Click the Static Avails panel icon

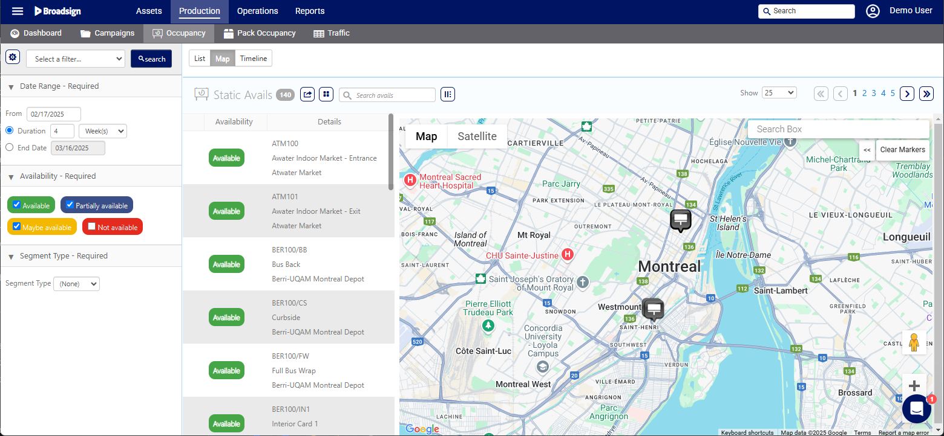tap(202, 94)
